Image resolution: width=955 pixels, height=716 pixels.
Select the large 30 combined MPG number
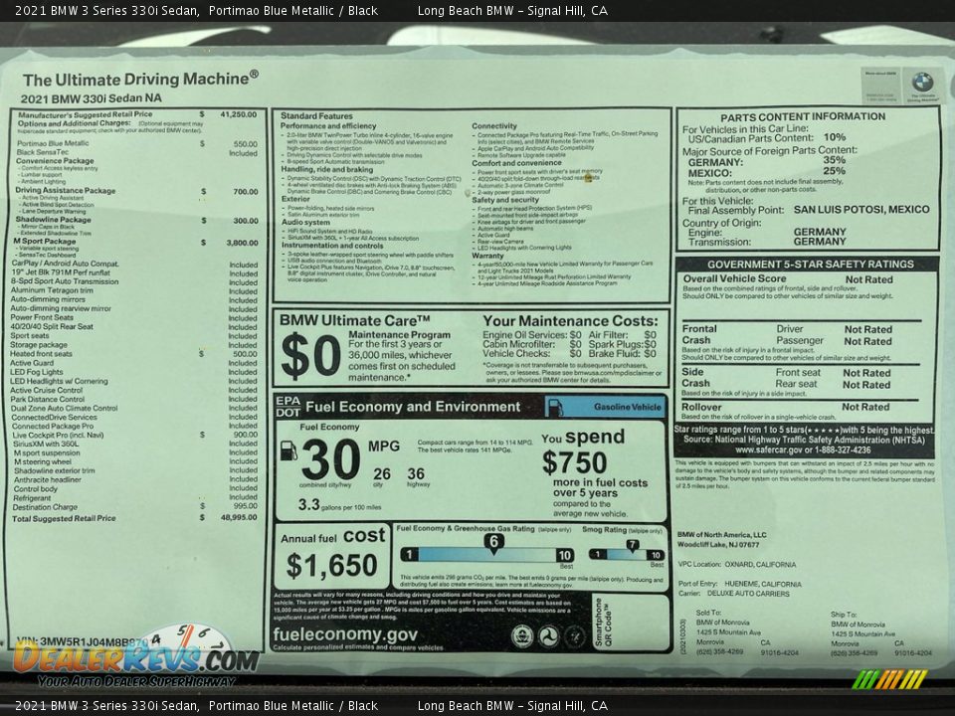click(x=330, y=459)
